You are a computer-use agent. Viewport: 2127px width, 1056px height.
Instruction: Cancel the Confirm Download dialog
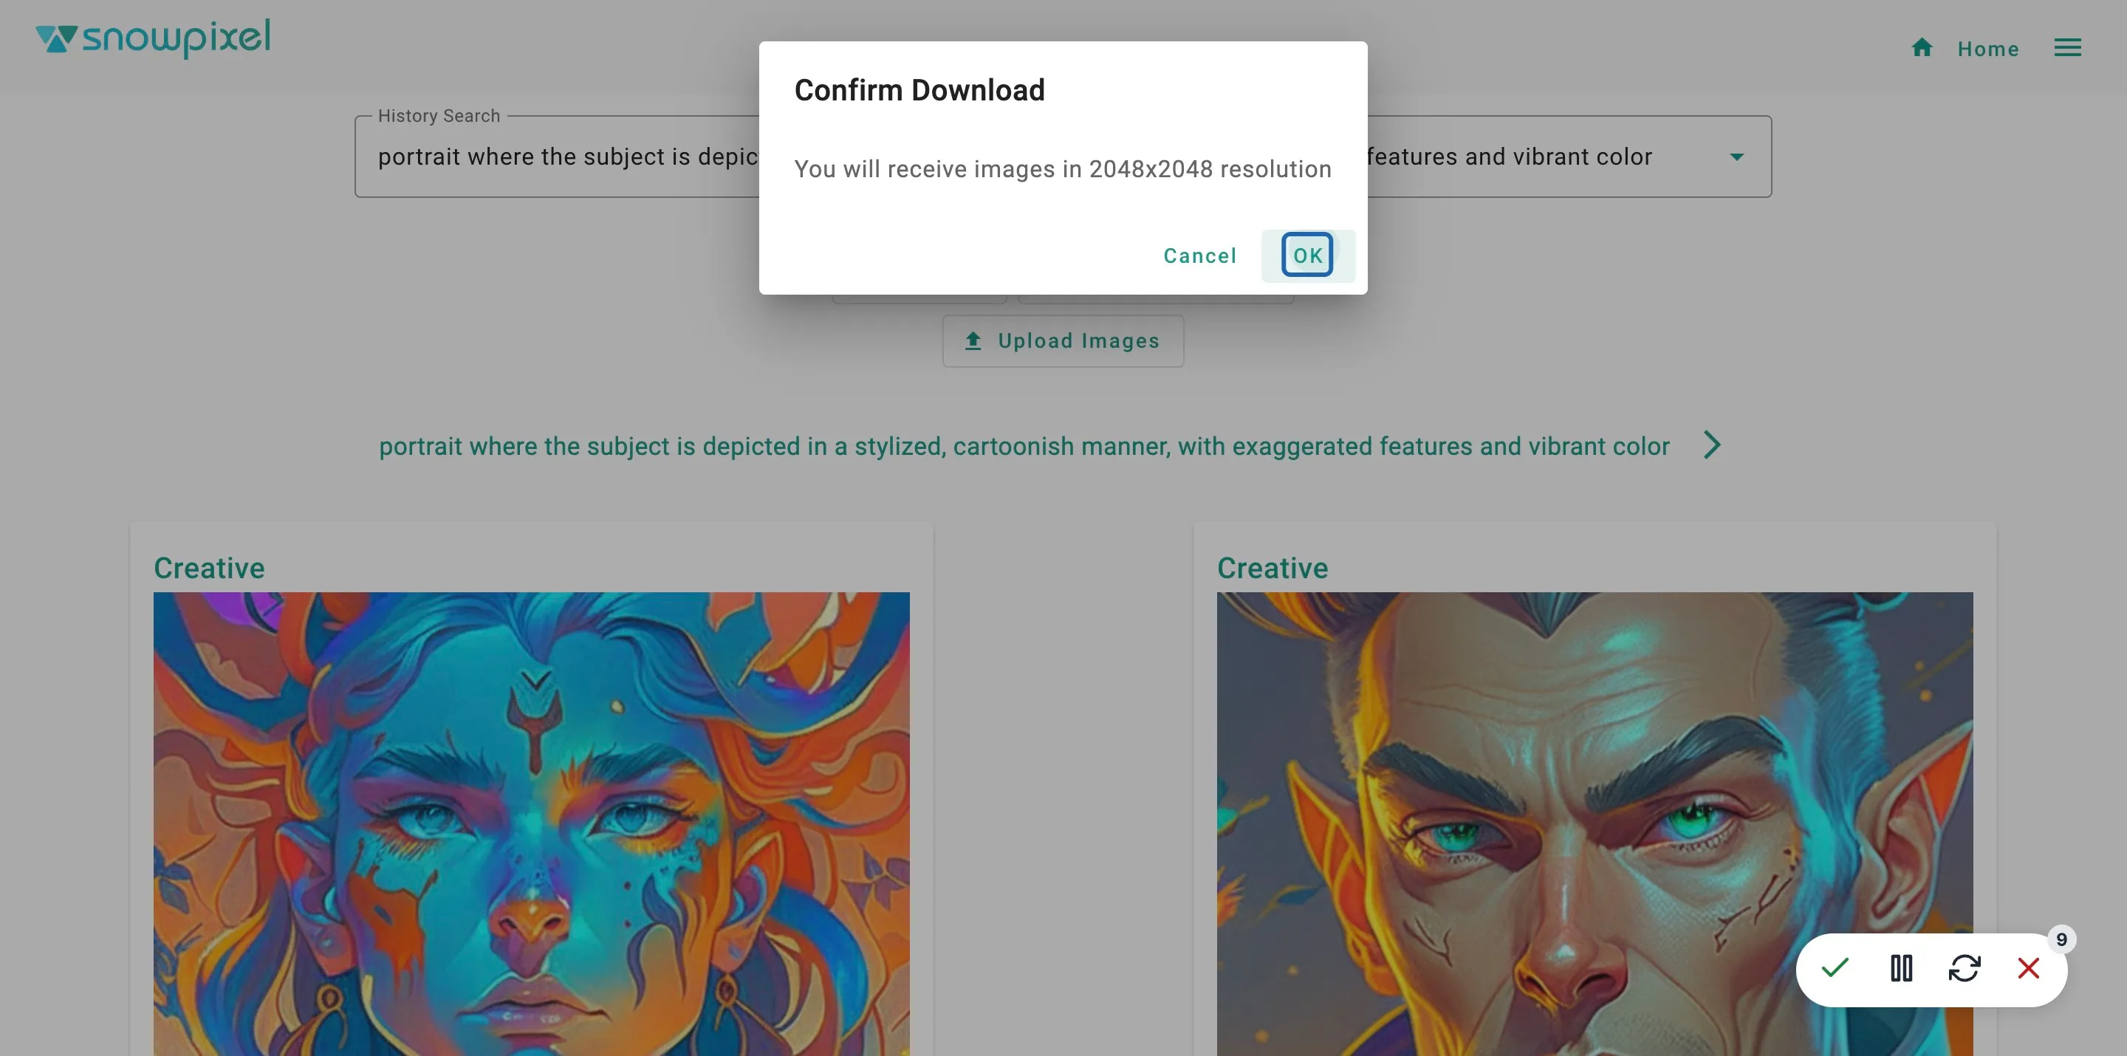(1199, 256)
